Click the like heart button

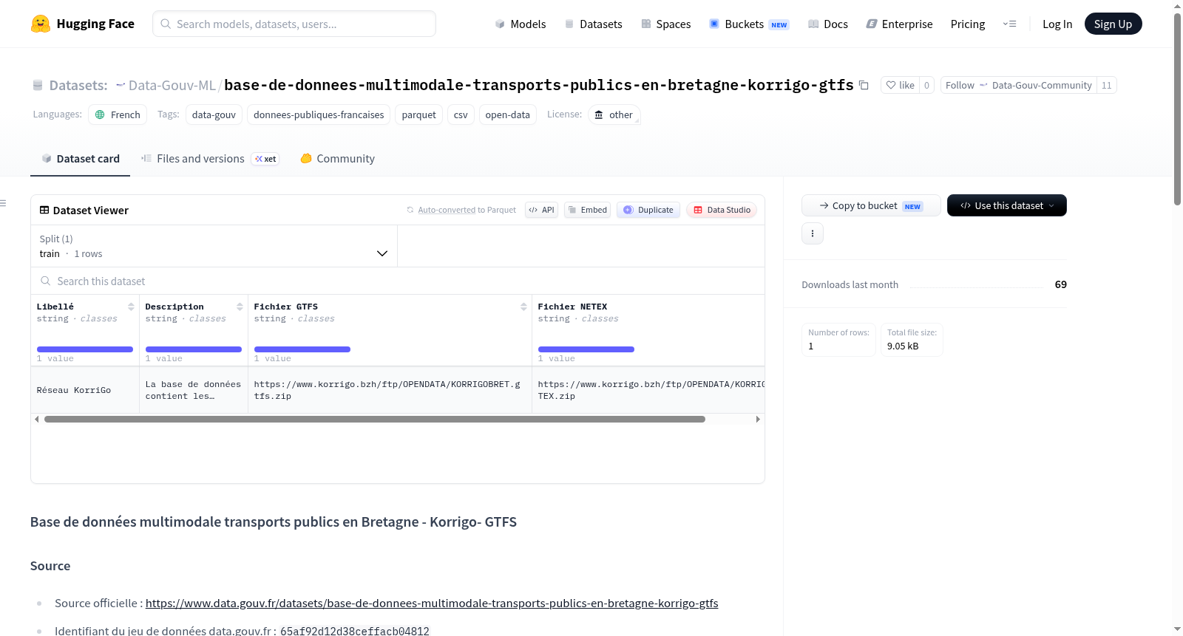pyautogui.click(x=901, y=85)
